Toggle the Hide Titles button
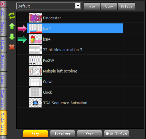The height and width of the screenshot is (139, 146). pyautogui.click(x=116, y=134)
